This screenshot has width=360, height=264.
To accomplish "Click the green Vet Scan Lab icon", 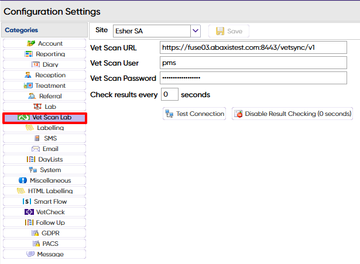I will [x=23, y=117].
